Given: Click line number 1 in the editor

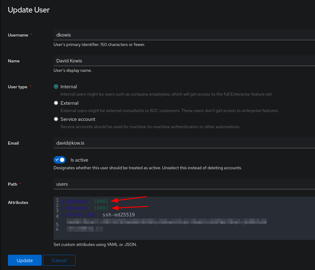Looking at the screenshot, I should click(57, 200).
